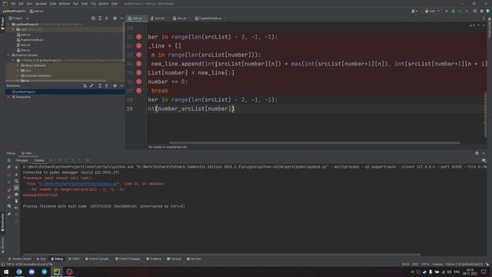Open Project panel options gear
The image size is (492, 277).
click(115, 18)
